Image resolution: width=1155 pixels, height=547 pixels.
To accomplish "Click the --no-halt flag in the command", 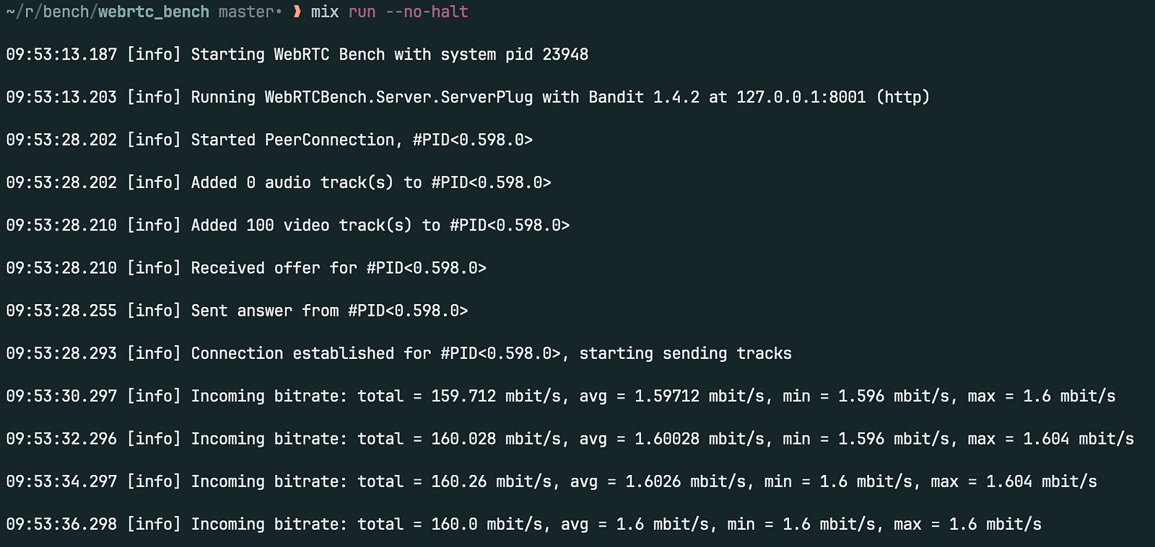I will coord(427,12).
